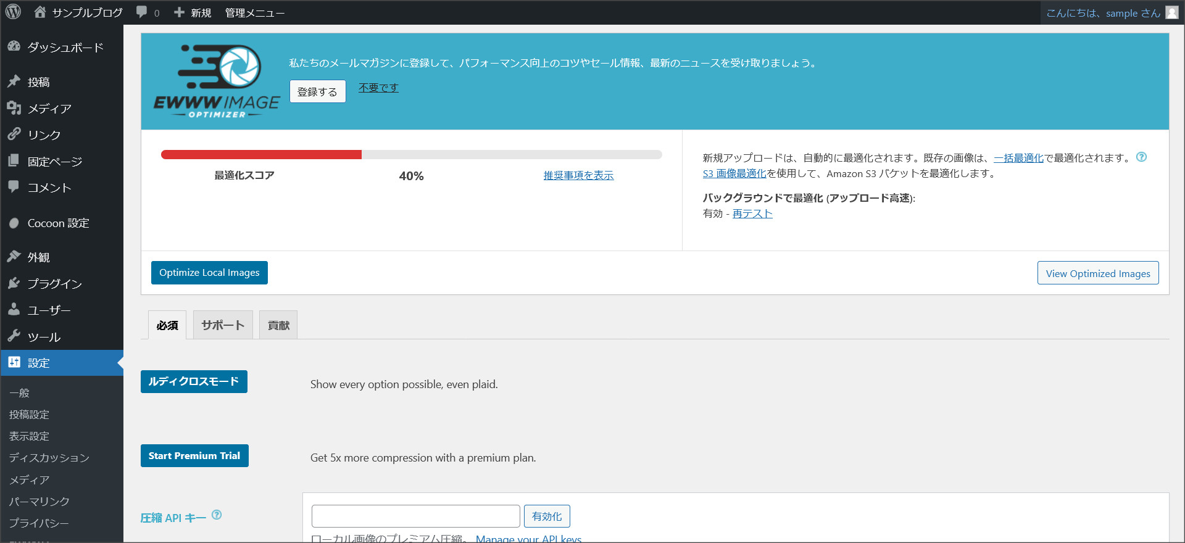Enable ルディクロスモード button
Viewport: 1185px width, 543px height.
tap(194, 382)
